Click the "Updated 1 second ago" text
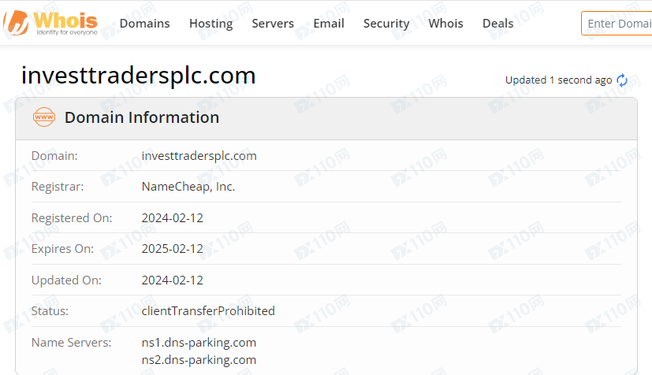 click(x=558, y=80)
